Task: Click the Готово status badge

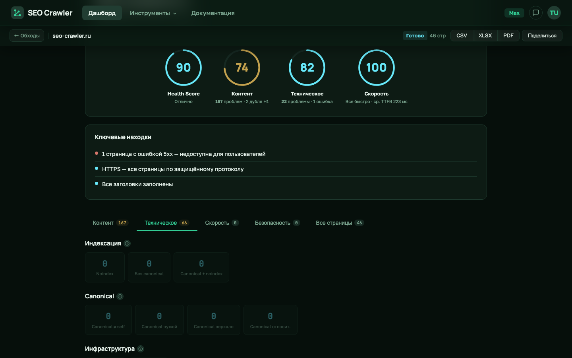Action: [x=415, y=36]
